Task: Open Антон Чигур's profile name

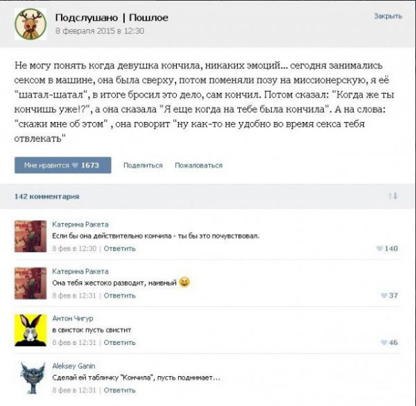Action: click(x=73, y=318)
